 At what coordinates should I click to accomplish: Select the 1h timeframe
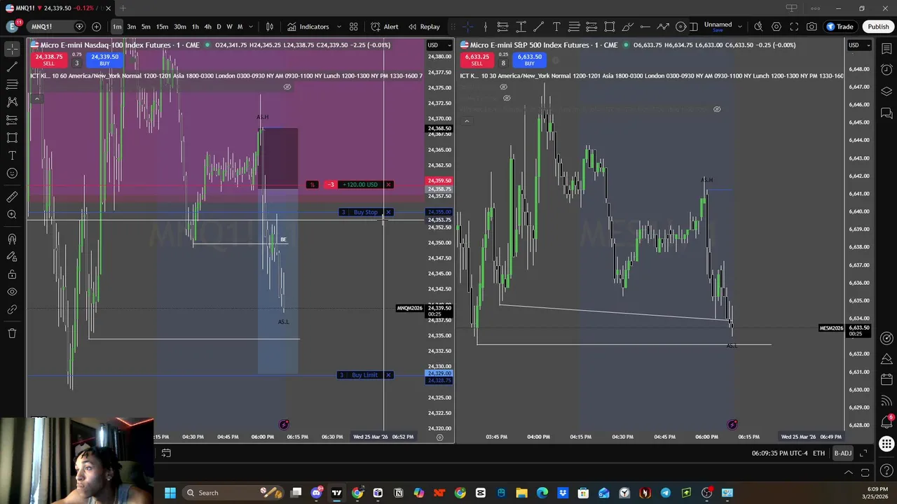pos(196,27)
